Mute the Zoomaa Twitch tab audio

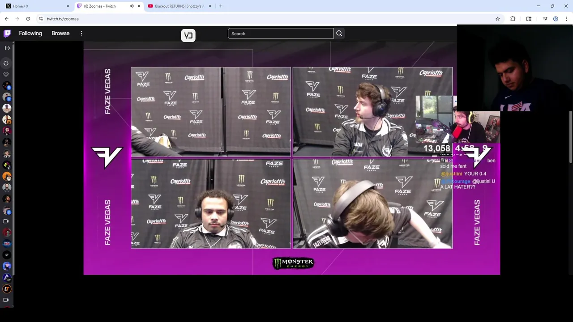(x=132, y=6)
